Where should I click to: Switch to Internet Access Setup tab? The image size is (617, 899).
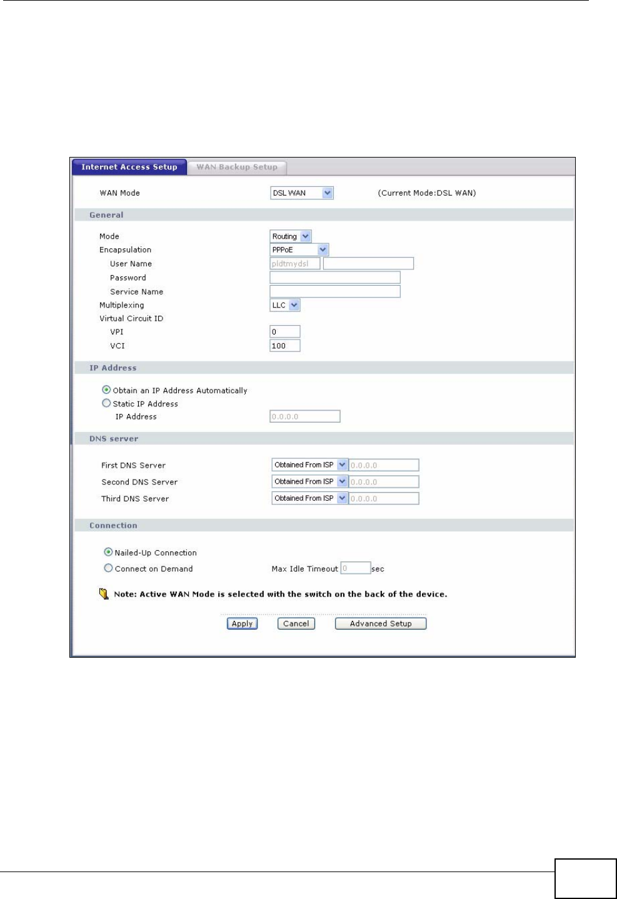tap(129, 167)
